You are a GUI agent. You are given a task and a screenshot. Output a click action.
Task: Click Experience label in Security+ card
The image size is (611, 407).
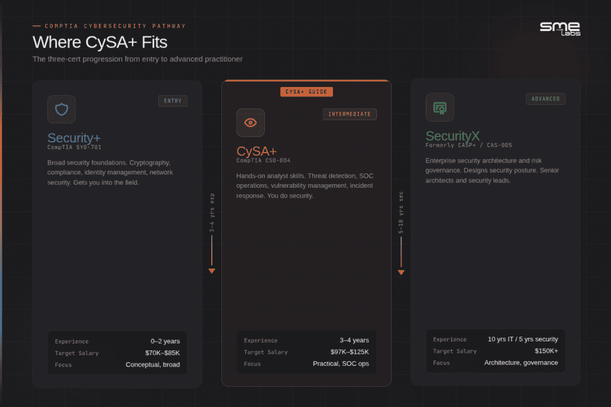point(72,341)
